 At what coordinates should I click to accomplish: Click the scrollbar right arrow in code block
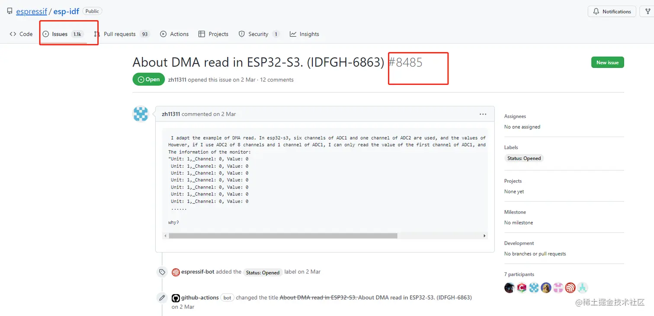484,236
